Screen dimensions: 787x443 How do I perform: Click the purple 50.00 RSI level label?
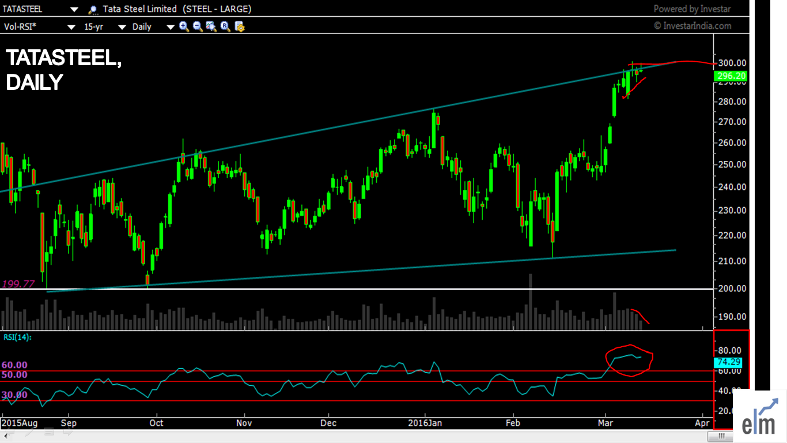[14, 374]
